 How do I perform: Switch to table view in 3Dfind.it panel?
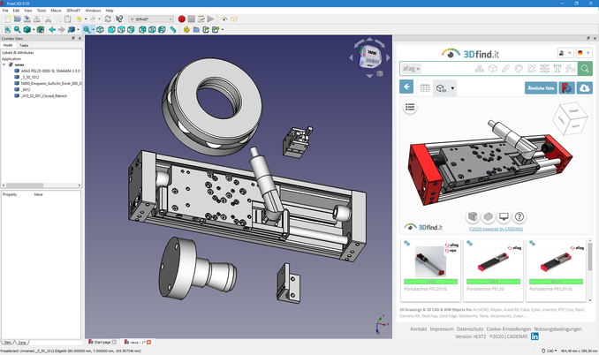click(425, 87)
